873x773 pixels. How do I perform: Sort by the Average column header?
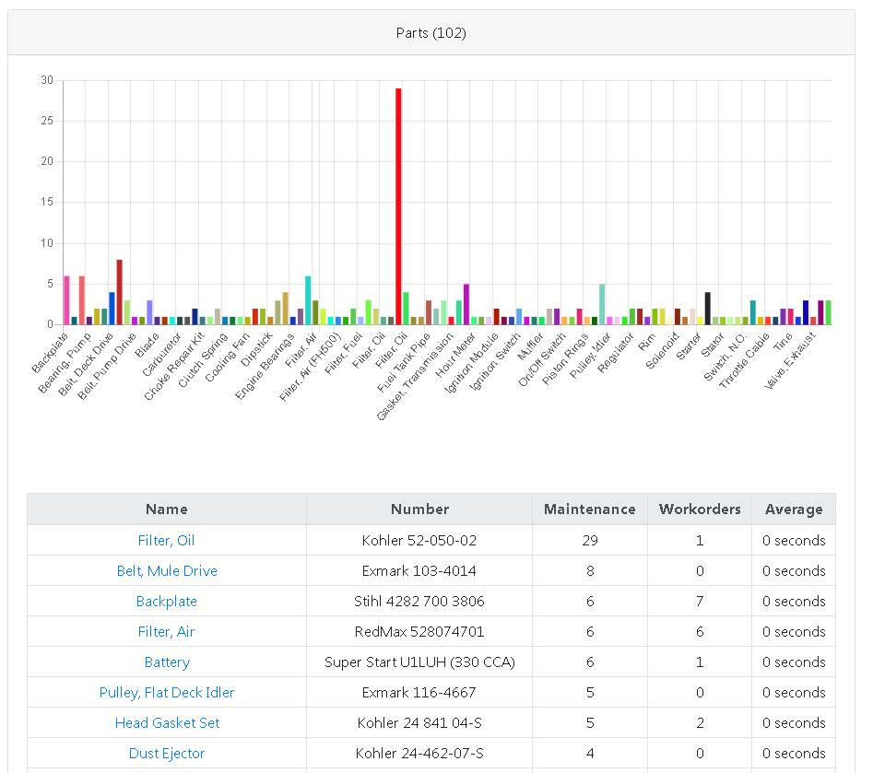(x=793, y=509)
